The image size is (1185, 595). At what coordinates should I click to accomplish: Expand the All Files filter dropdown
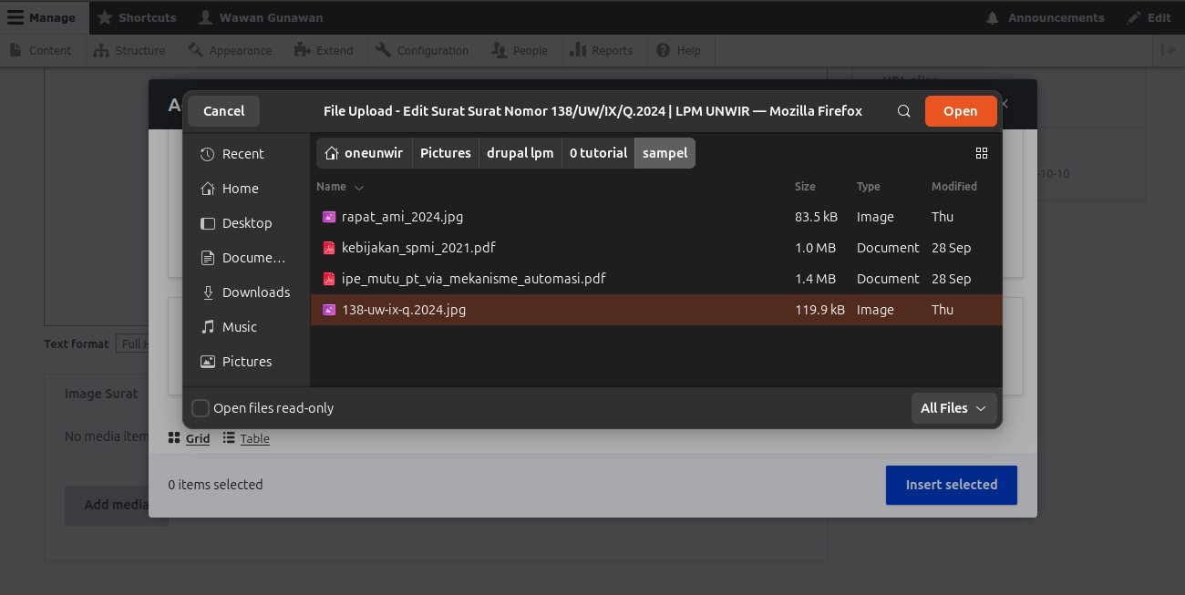click(953, 408)
